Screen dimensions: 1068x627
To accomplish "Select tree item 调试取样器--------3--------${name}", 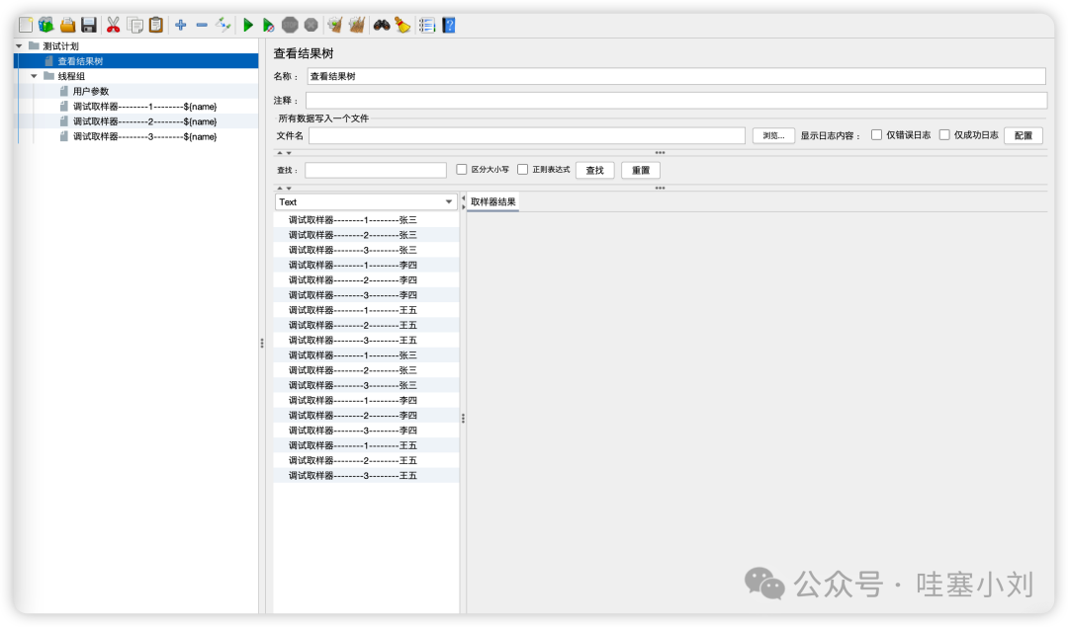I will [x=144, y=136].
